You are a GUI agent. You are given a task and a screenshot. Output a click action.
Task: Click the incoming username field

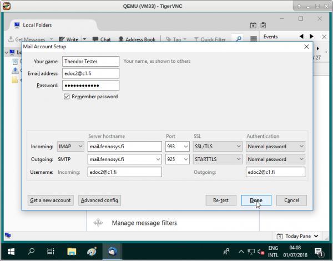(125, 172)
